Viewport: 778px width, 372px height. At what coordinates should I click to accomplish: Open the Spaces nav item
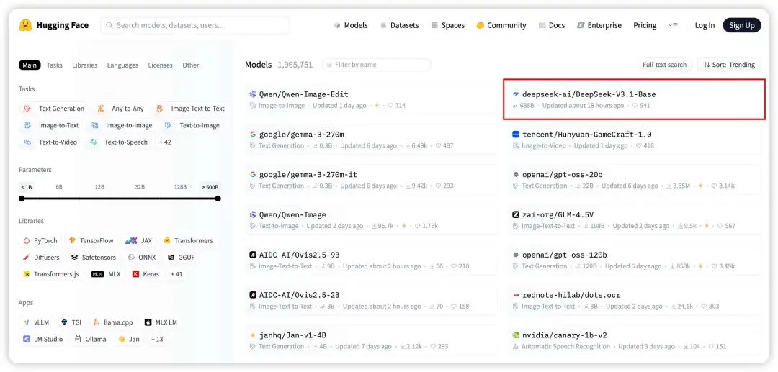[x=447, y=25]
